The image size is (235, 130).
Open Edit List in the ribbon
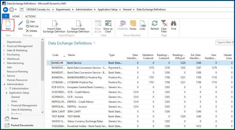(x=32, y=26)
